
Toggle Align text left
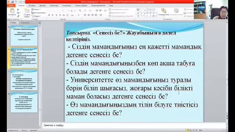point(85,15)
